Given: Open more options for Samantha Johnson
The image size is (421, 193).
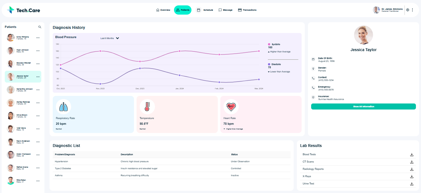Looking at the screenshot, I should click(x=38, y=90).
